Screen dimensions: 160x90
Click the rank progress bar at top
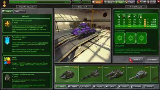(40, 2)
